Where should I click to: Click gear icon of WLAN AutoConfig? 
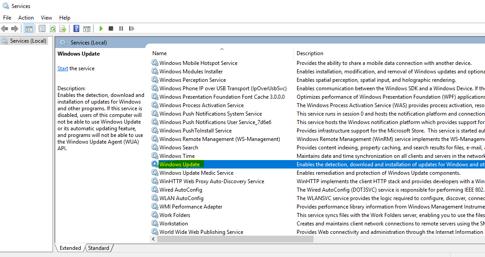[155, 198]
